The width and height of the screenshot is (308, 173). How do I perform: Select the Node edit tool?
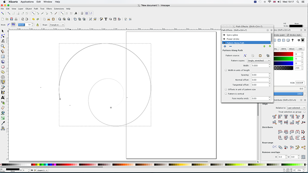point(3,36)
